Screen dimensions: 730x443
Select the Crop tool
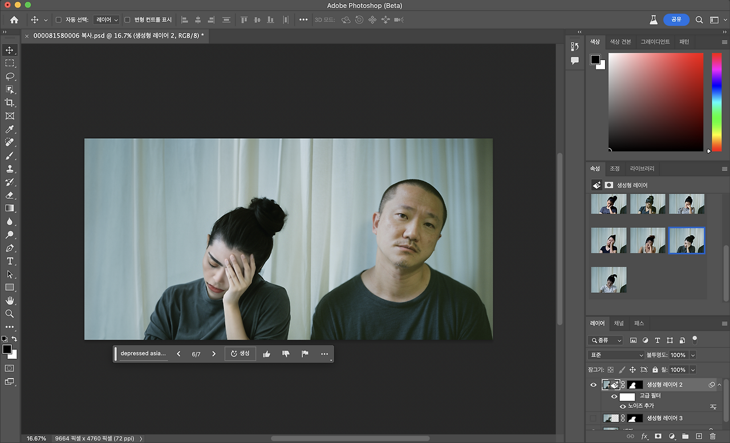tap(10, 103)
